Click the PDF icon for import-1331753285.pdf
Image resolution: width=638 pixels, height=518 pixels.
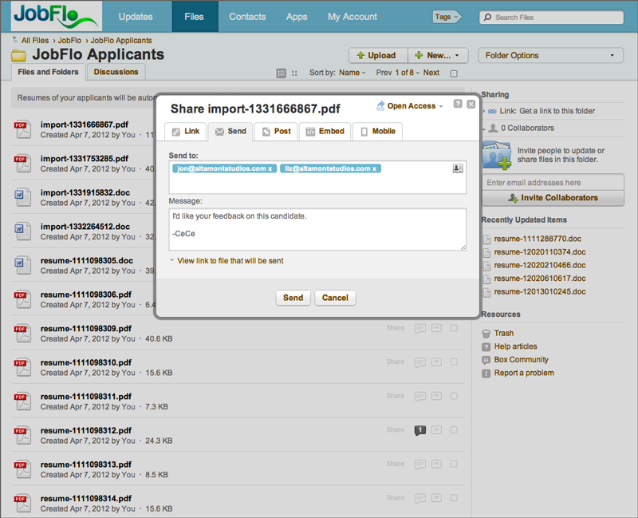pyautogui.click(x=23, y=164)
